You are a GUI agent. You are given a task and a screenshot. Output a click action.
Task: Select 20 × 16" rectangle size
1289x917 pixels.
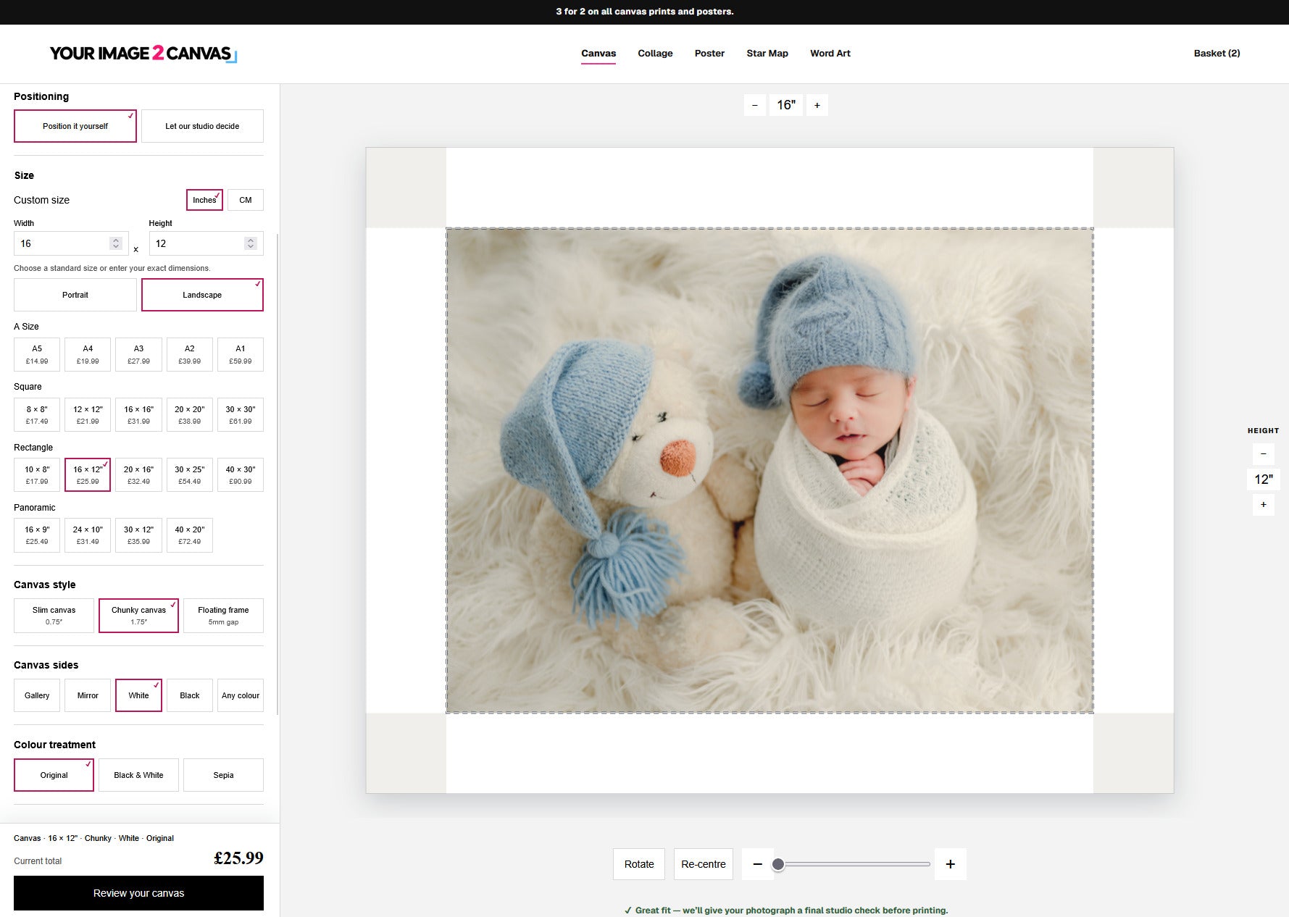138,475
